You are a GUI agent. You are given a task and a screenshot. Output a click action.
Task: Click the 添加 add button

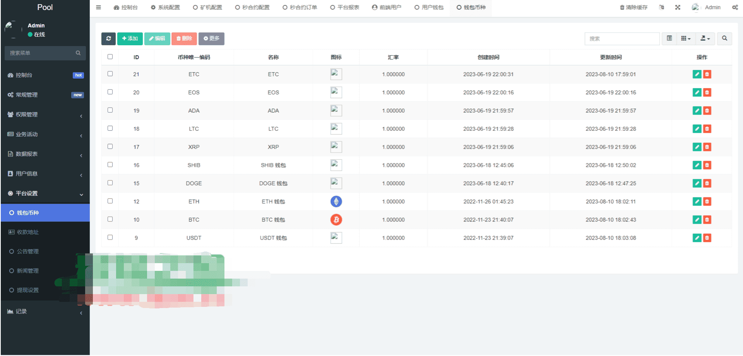pyautogui.click(x=130, y=39)
